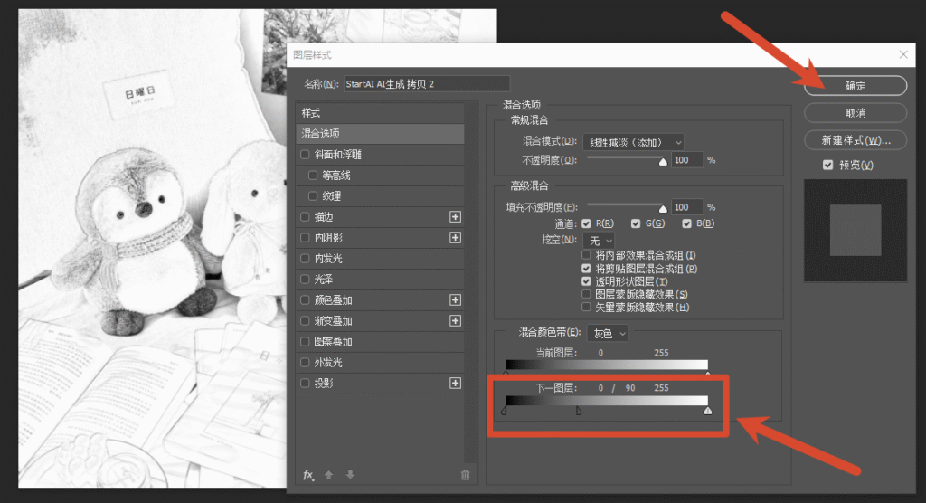This screenshot has height=503, width=926.
Task: Click the trash delete effect icon
Action: (466, 475)
